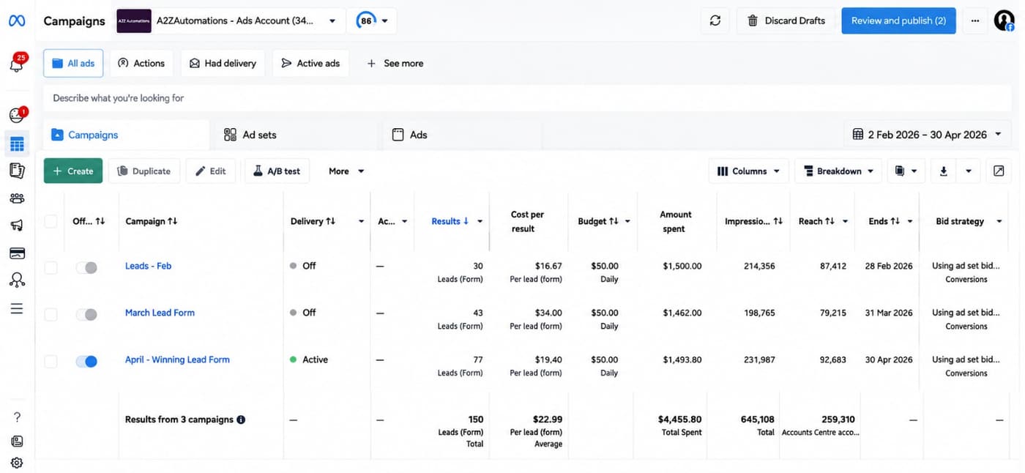Sort by the Campaign column header
The height and width of the screenshot is (473, 1025).
click(152, 221)
